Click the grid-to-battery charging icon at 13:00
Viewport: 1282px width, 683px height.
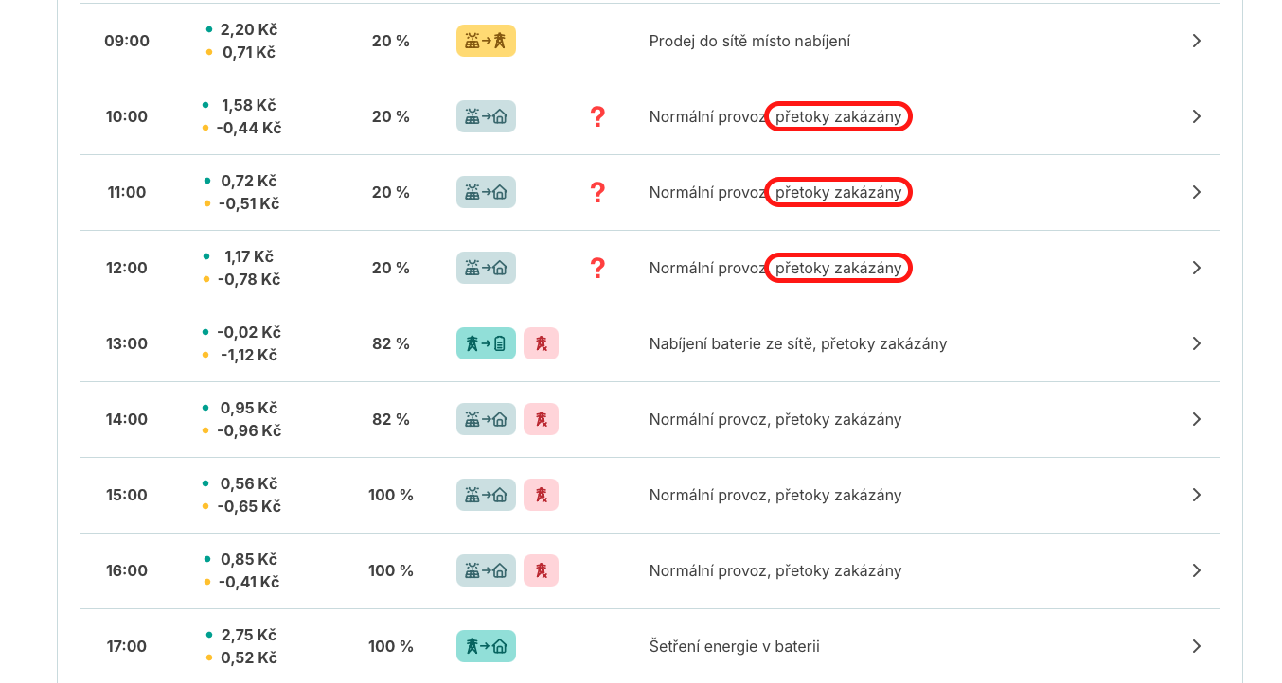pos(486,343)
